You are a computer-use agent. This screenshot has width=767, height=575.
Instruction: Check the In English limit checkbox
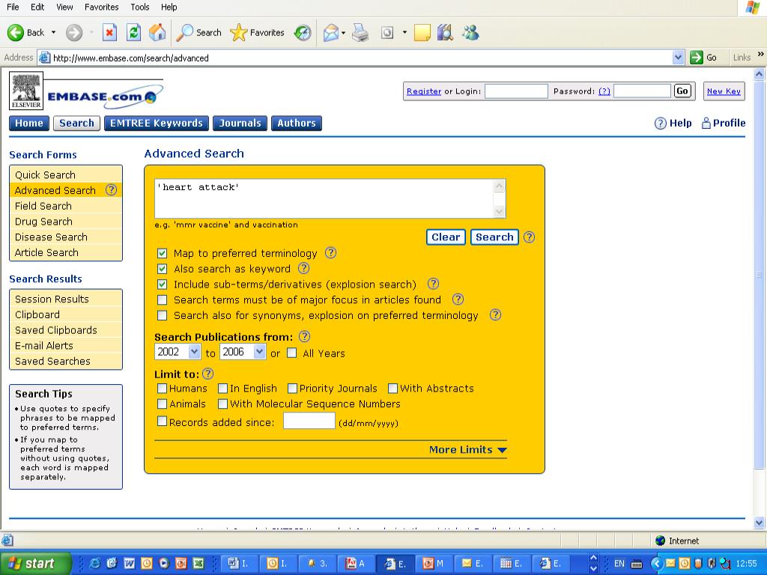pyautogui.click(x=223, y=389)
